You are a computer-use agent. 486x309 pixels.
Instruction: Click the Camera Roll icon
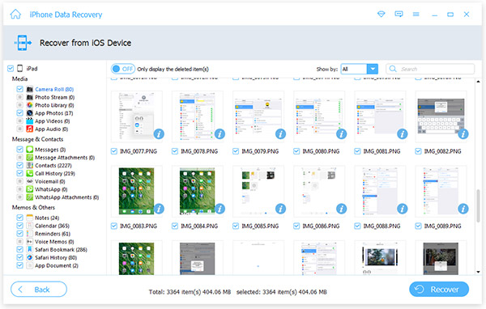click(29, 89)
